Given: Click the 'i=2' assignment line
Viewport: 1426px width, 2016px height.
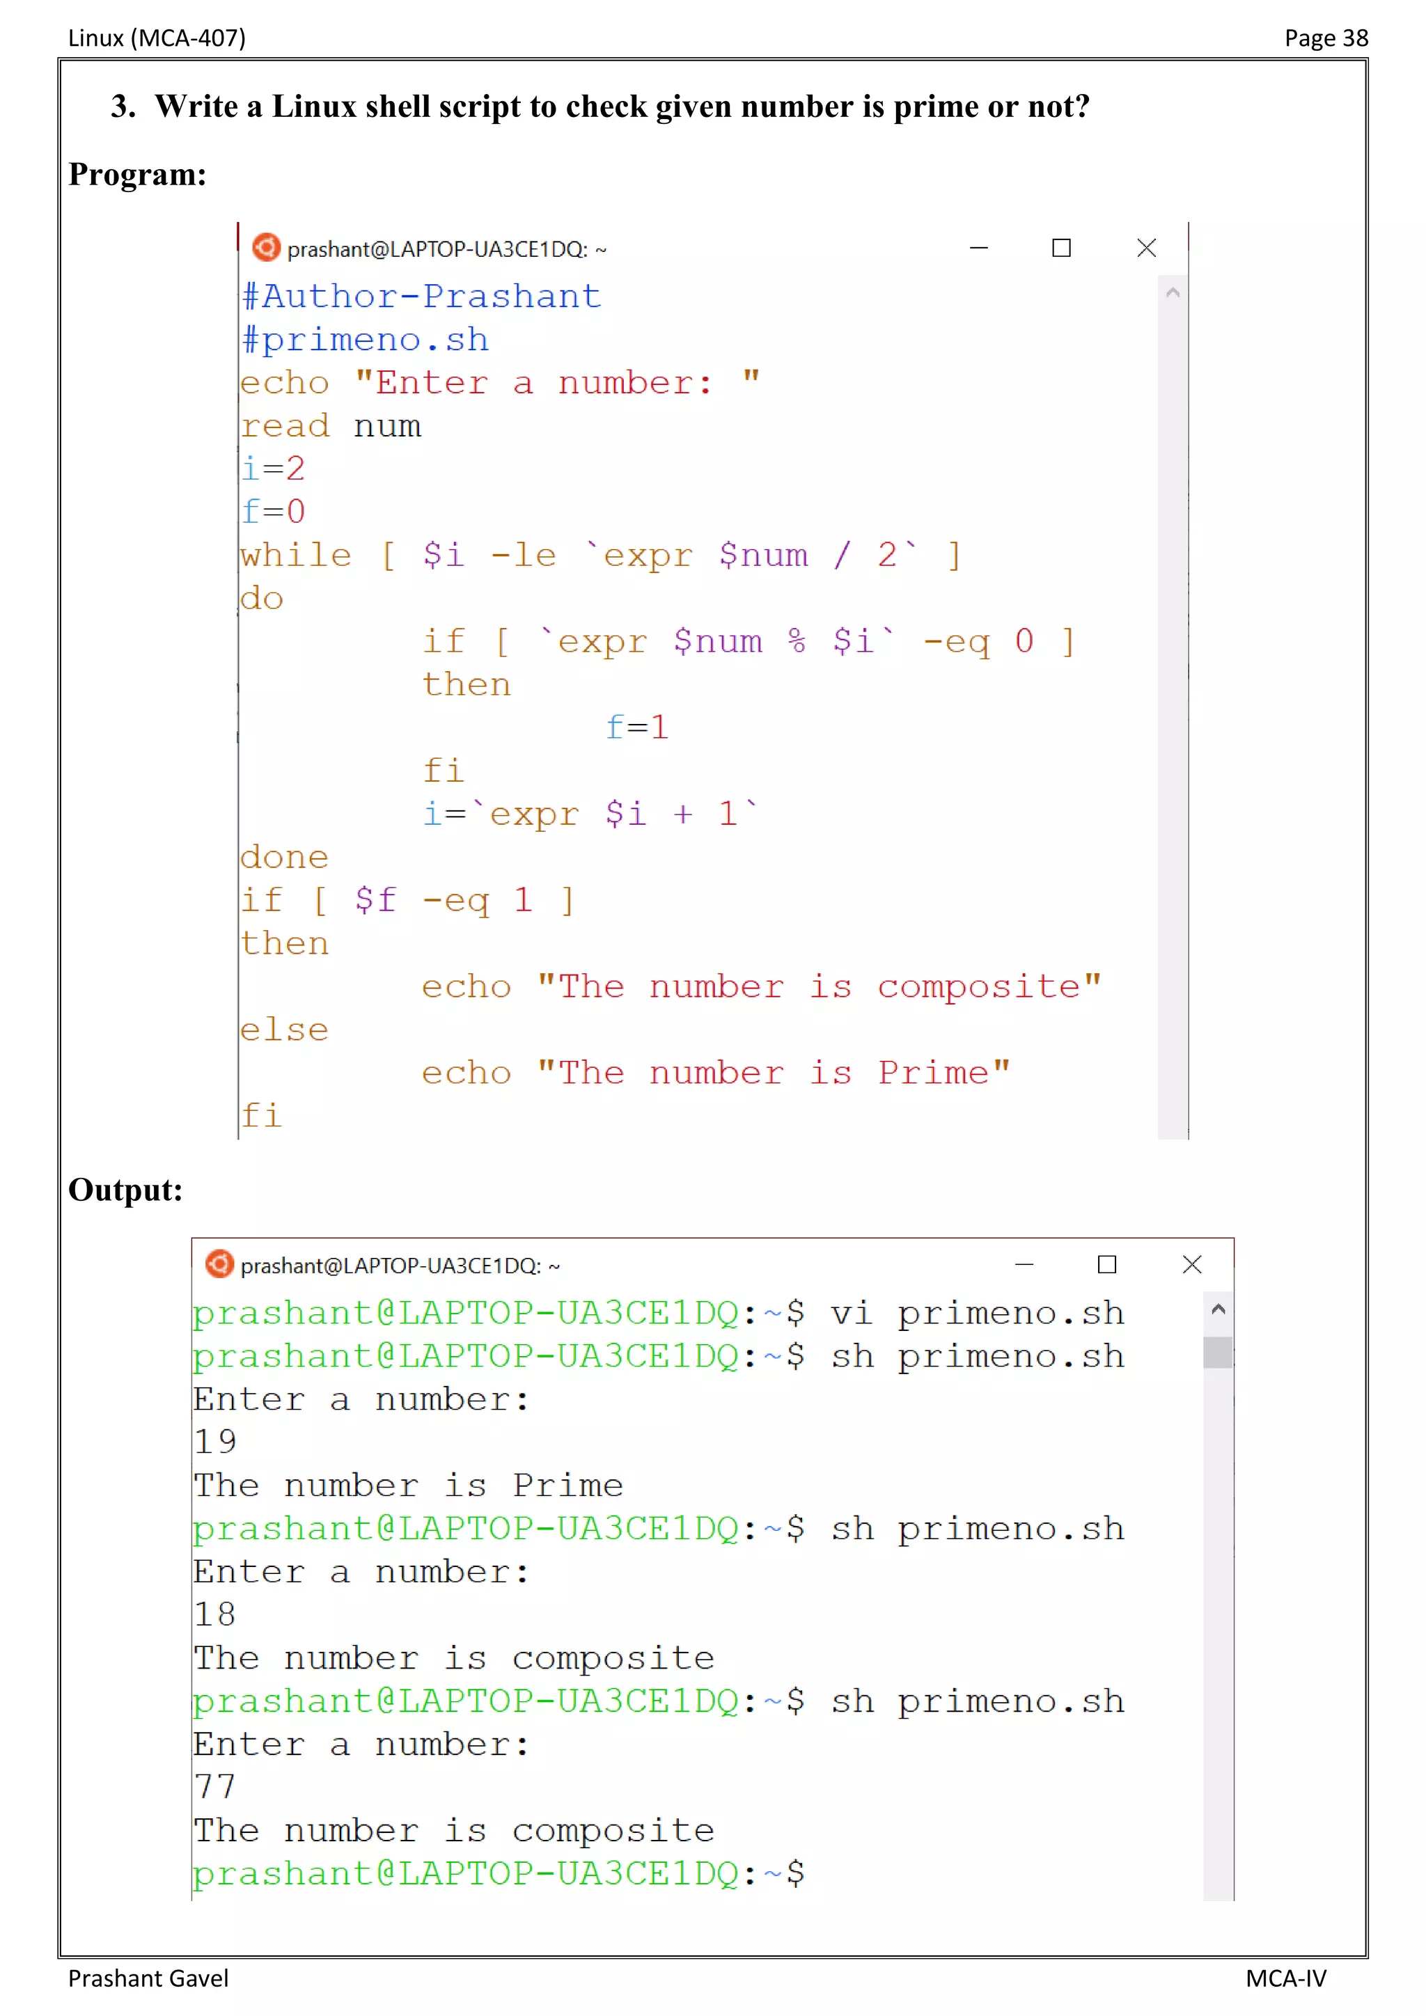Looking at the screenshot, I should (x=273, y=469).
